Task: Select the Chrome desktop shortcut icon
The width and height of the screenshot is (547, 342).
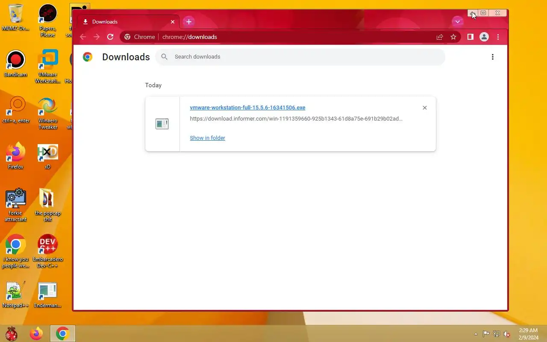Action: click(x=16, y=251)
